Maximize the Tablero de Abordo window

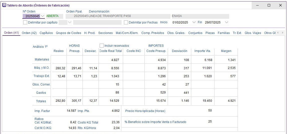(x=269, y=5)
